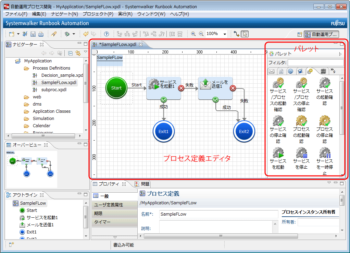Open the 実行(R) menu
The width and height of the screenshot is (350, 253).
click(x=125, y=14)
